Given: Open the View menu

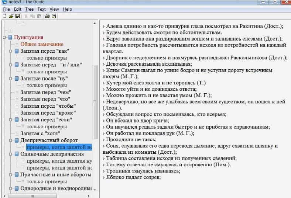Looking at the screenshot, I should (54, 9).
